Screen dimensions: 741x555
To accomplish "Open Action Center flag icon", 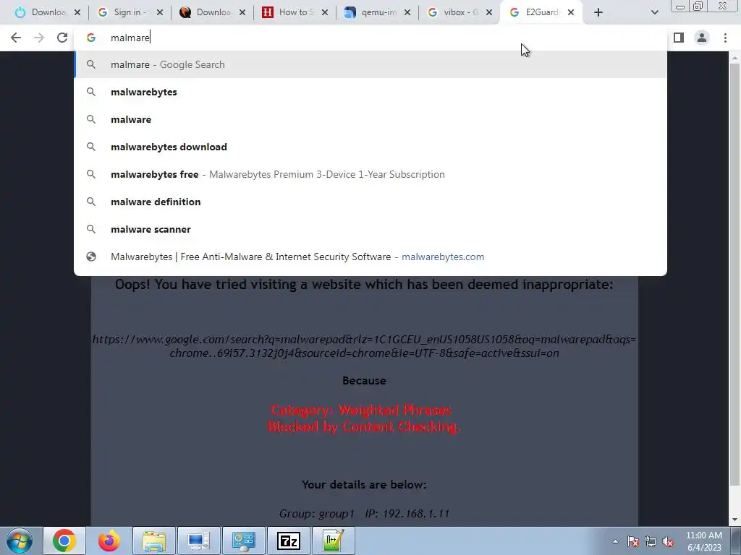I will click(x=633, y=541).
